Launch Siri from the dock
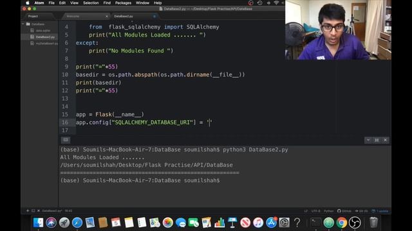Image resolution: width=412 pixels, height=231 pixels. (x=51, y=223)
